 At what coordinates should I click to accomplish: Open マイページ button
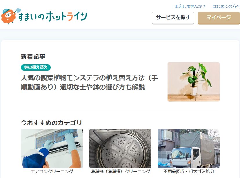[x=219, y=18]
